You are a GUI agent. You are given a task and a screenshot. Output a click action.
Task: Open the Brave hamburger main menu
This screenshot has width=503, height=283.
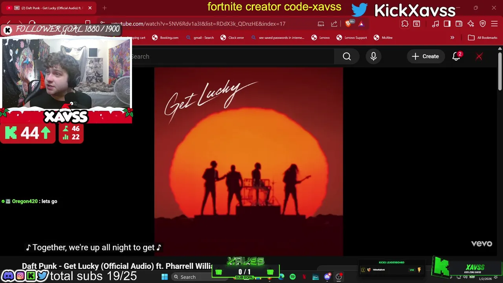click(494, 24)
